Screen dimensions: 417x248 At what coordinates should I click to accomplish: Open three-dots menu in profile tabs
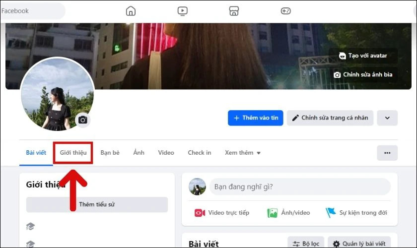[x=387, y=153]
